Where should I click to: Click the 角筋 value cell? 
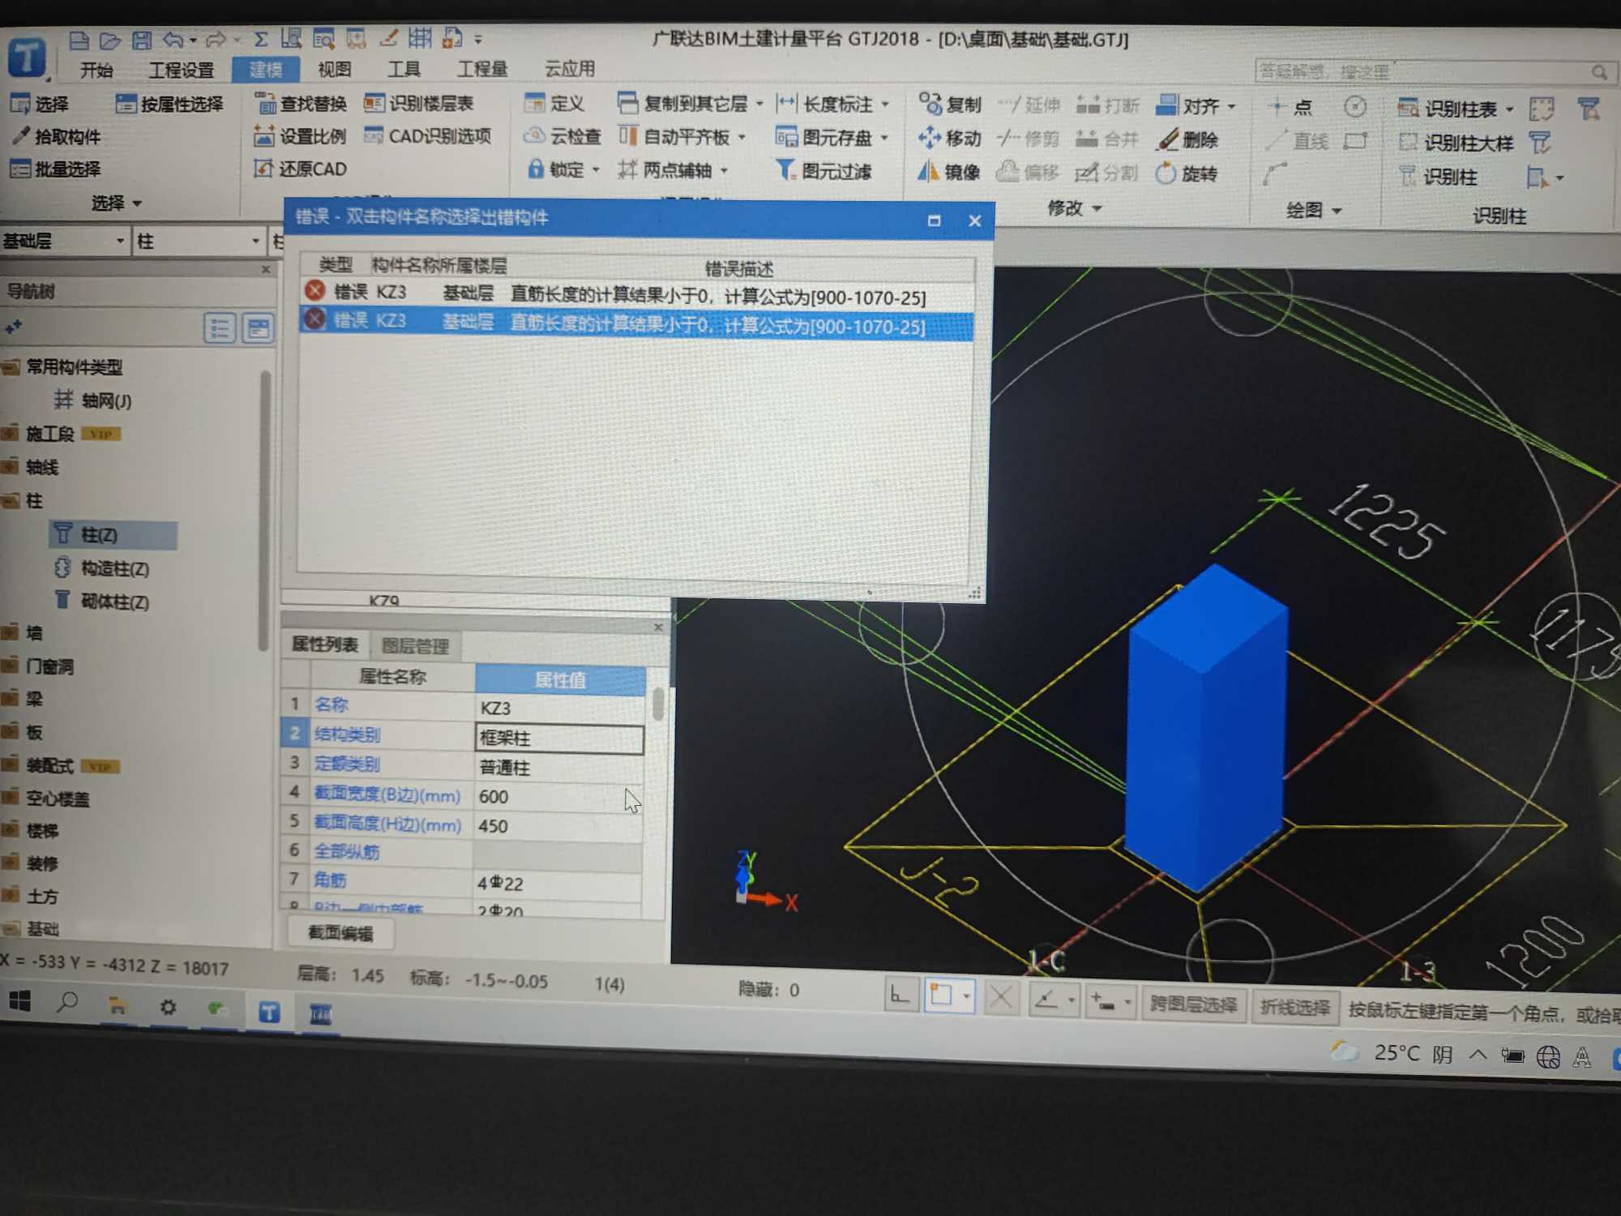[558, 883]
